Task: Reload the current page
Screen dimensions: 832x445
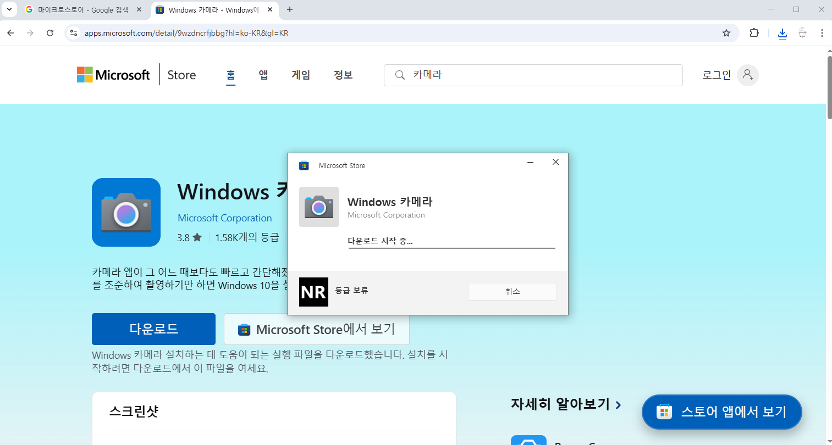Action: pyautogui.click(x=50, y=33)
